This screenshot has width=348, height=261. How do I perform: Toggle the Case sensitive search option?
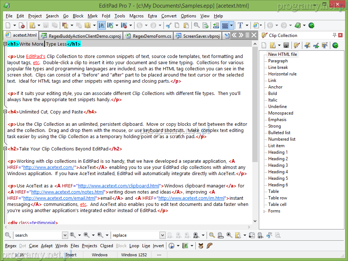33,246
